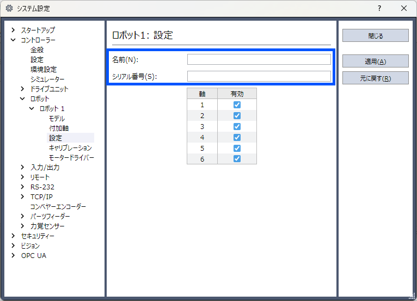Select the セキュリティー tree label
417x301 pixels.
(x=38, y=236)
